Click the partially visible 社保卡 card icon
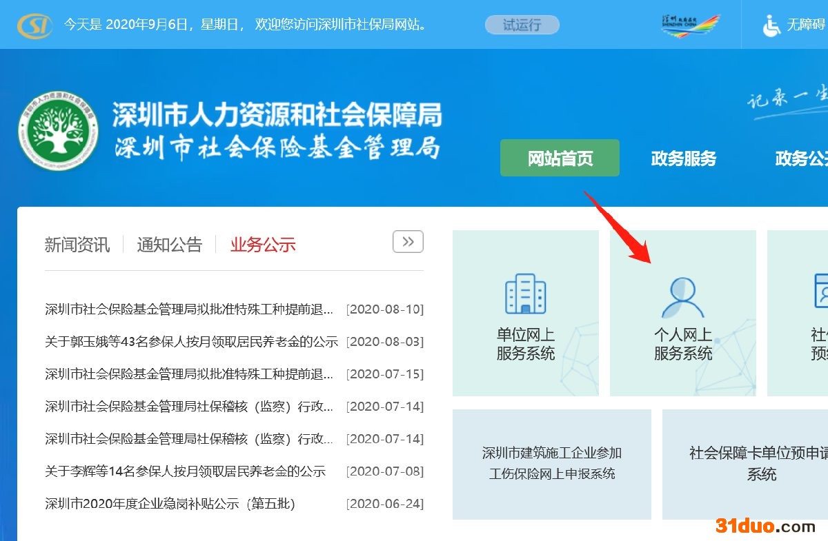Image resolution: width=828 pixels, height=541 pixels. (820, 294)
